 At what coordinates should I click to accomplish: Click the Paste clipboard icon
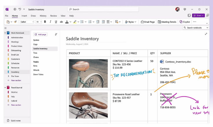tap(8, 22)
